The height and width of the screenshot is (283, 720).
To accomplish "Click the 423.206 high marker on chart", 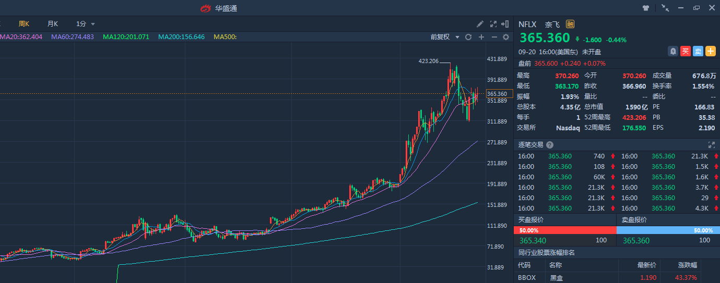I will [x=429, y=61].
